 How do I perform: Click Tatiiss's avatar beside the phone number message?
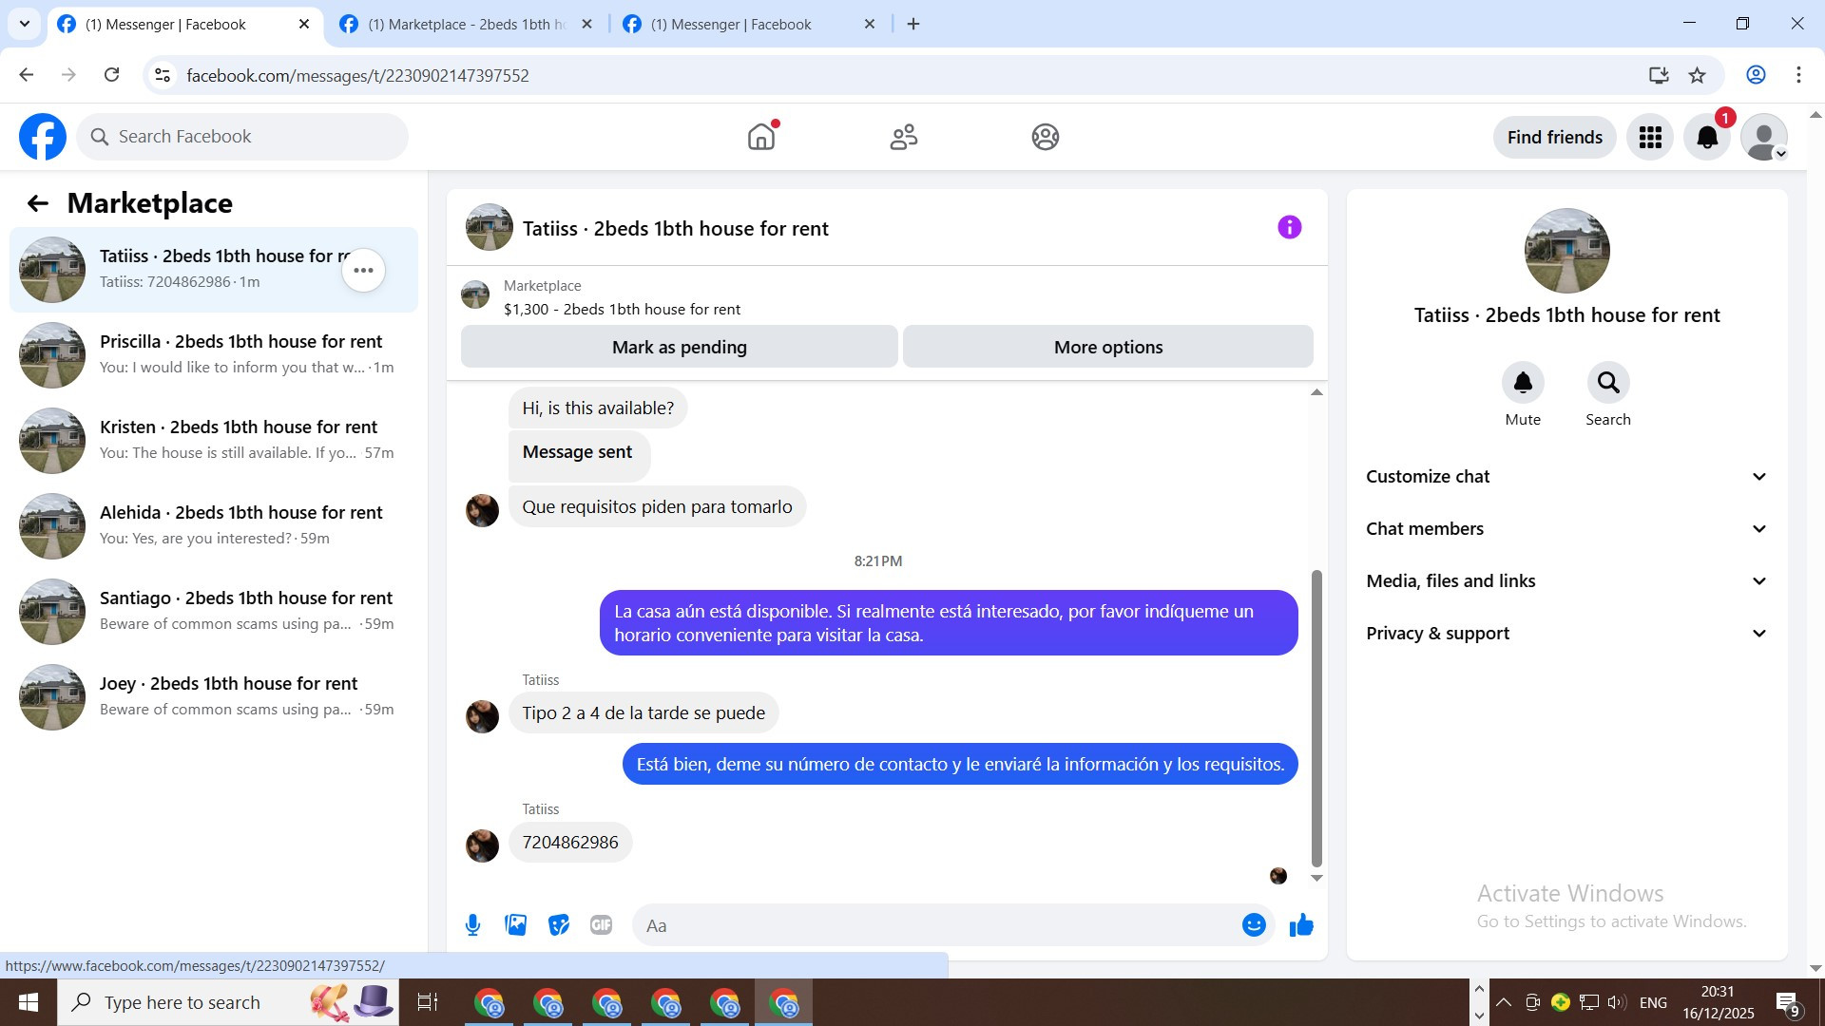point(482,845)
